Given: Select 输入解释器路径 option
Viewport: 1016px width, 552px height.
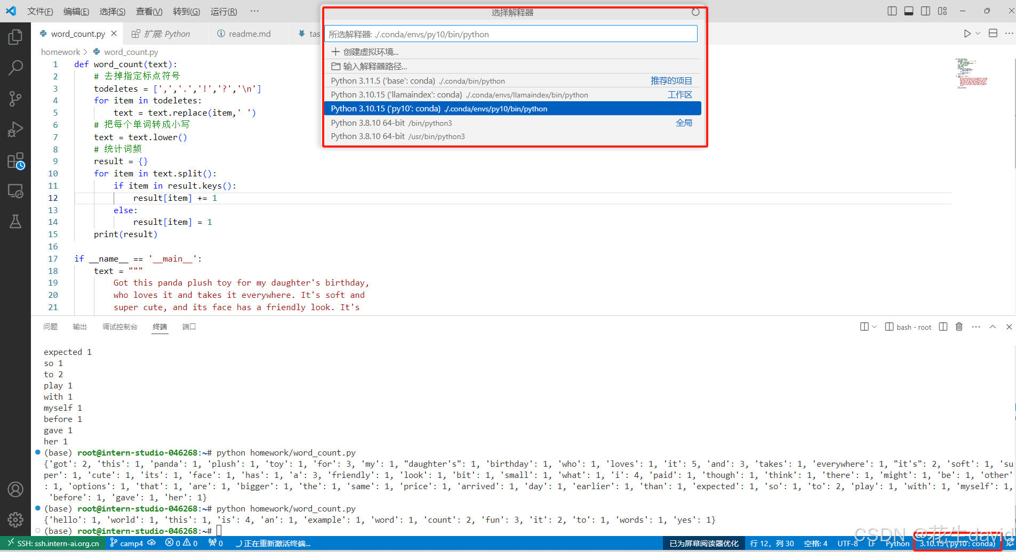Looking at the screenshot, I should tap(512, 66).
